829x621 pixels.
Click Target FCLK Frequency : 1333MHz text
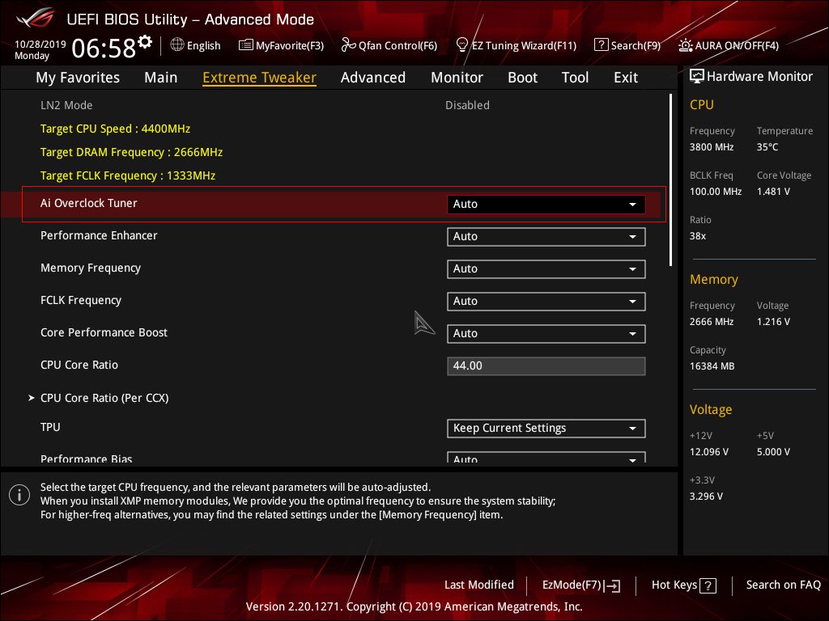coord(128,175)
